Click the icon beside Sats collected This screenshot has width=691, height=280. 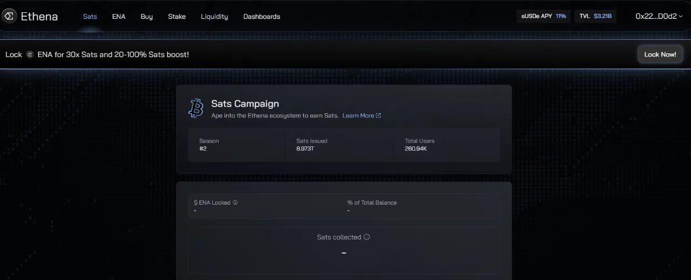coord(367,237)
